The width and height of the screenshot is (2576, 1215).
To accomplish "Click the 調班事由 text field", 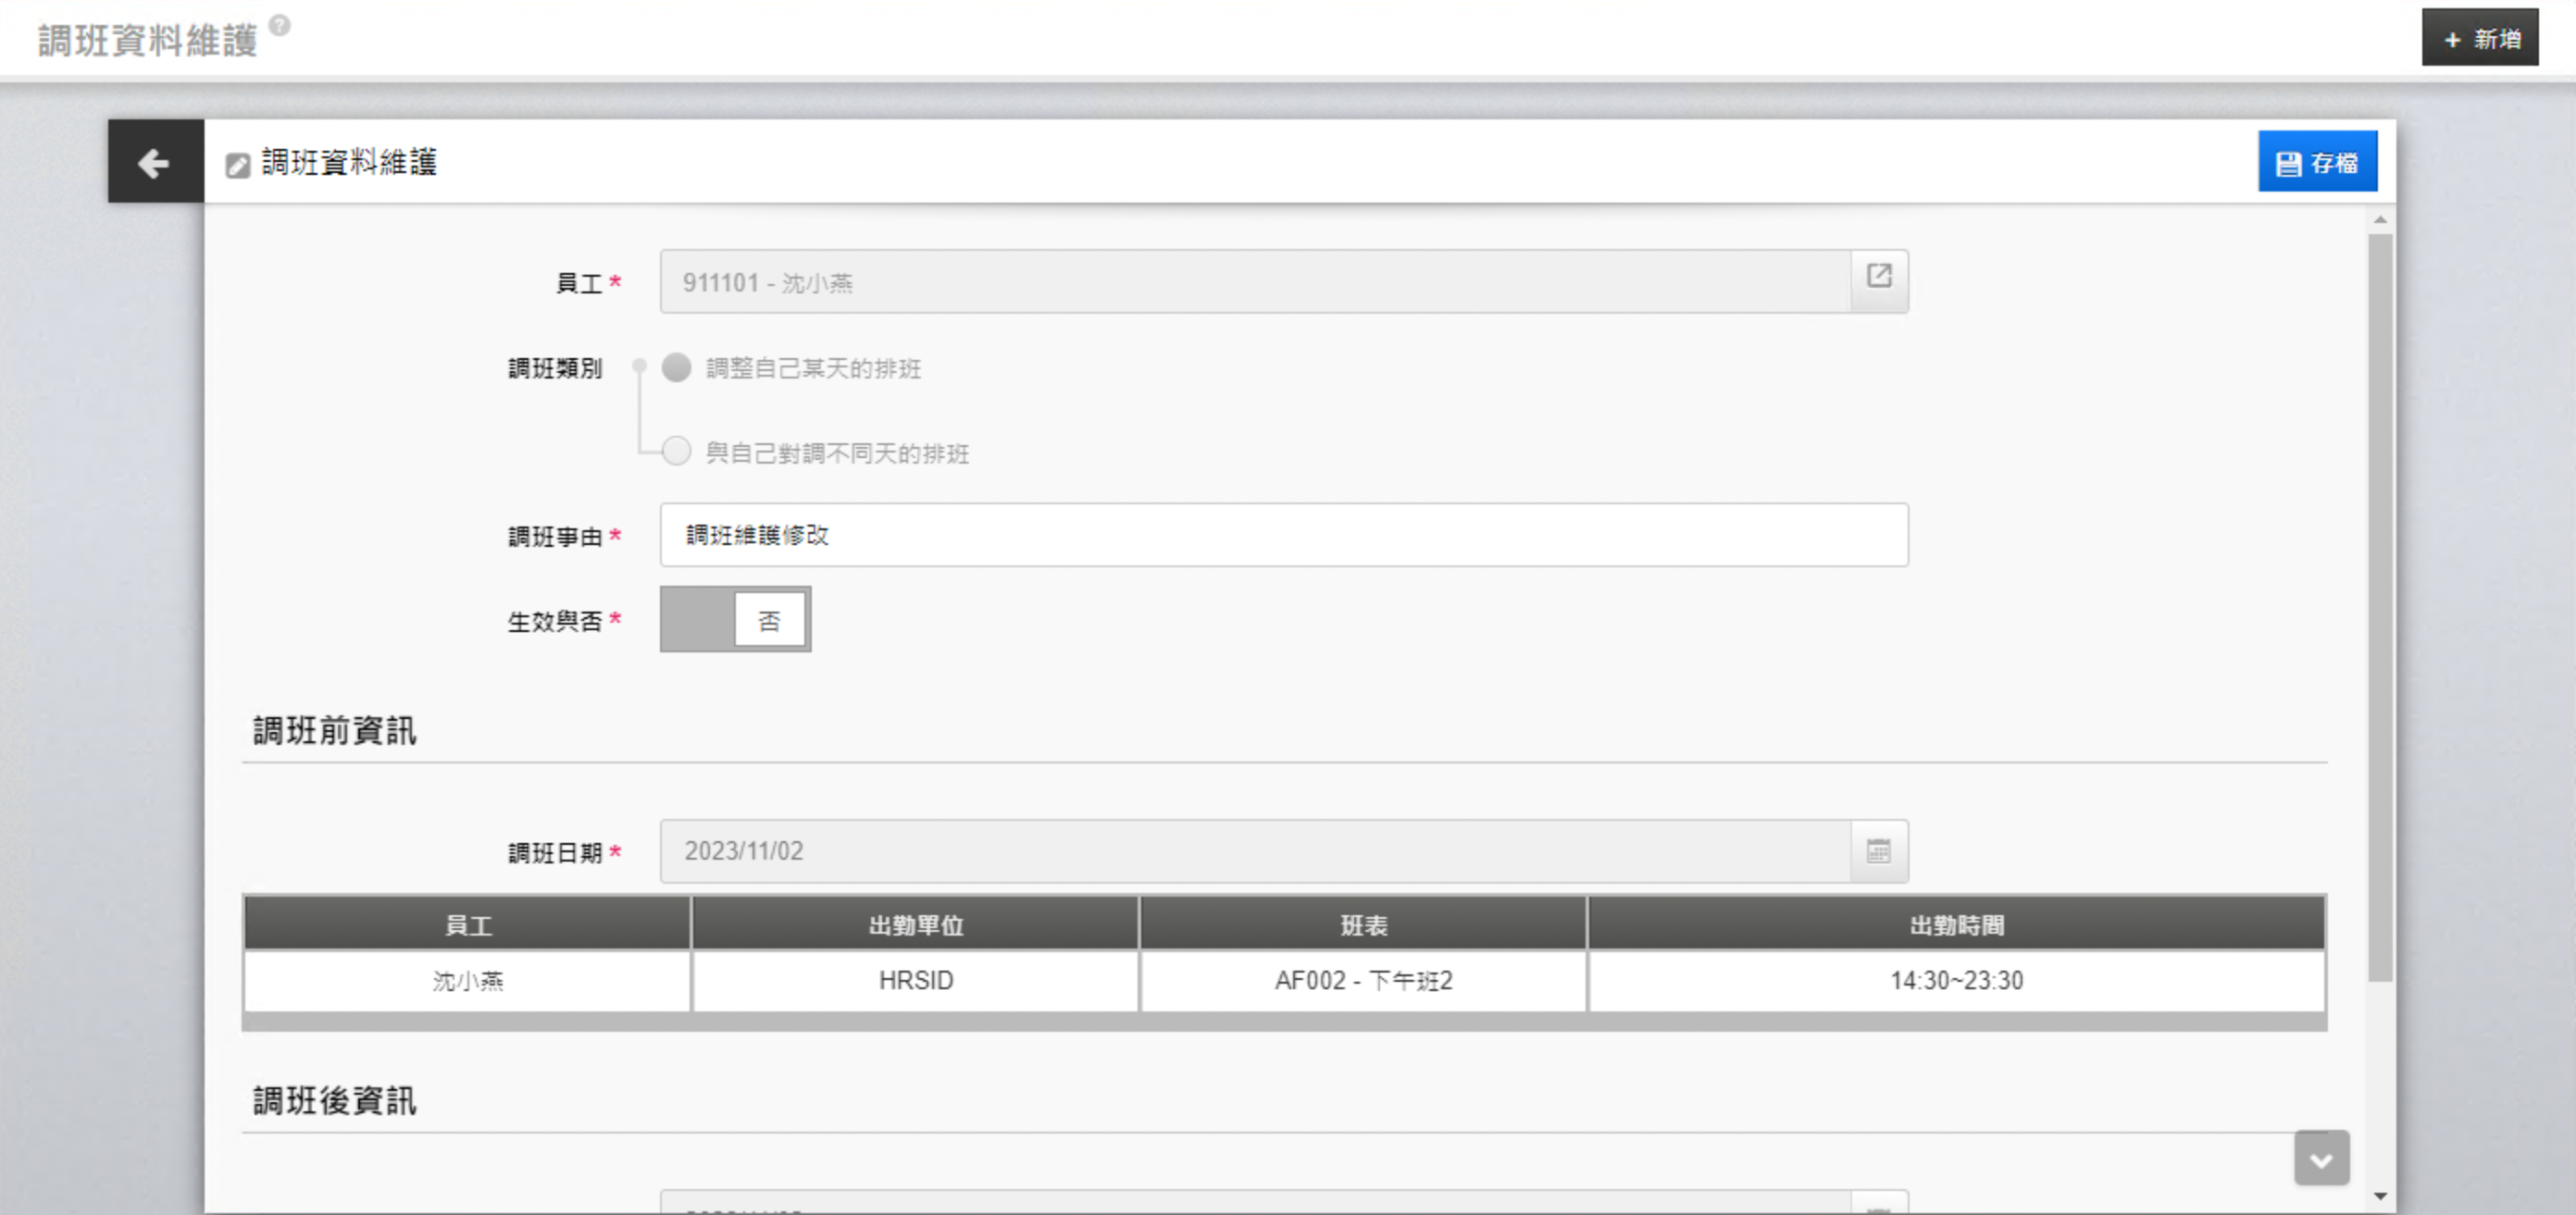I will pyautogui.click(x=1284, y=535).
